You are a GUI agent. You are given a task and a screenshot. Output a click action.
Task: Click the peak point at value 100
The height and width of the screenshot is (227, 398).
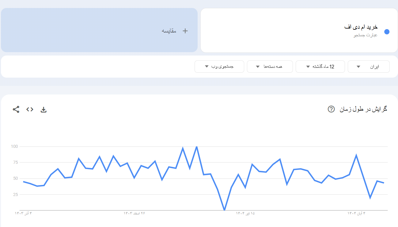(x=196, y=147)
